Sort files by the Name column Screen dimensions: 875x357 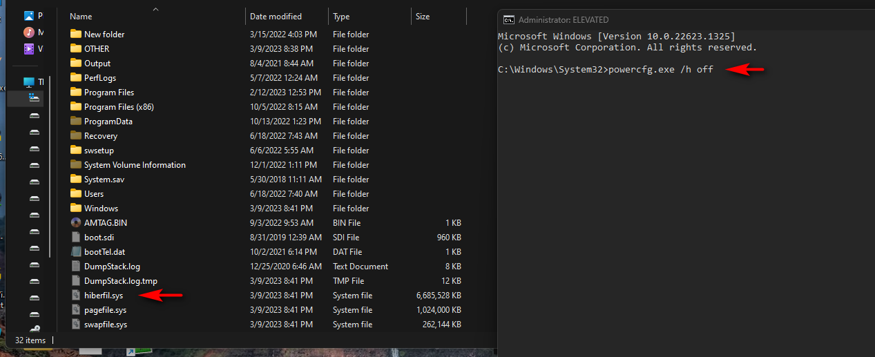(x=81, y=16)
